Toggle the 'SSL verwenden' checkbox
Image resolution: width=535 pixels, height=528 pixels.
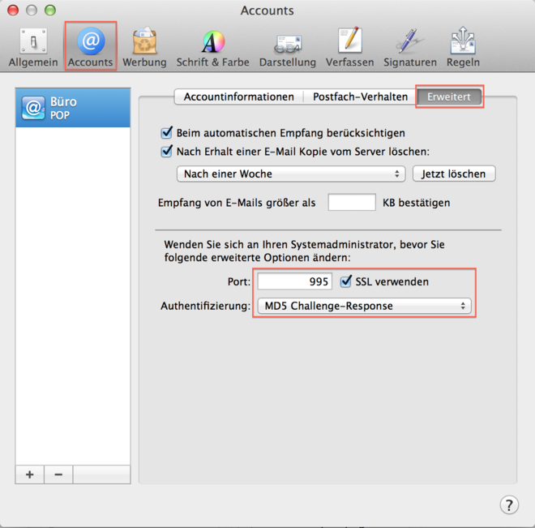346,281
